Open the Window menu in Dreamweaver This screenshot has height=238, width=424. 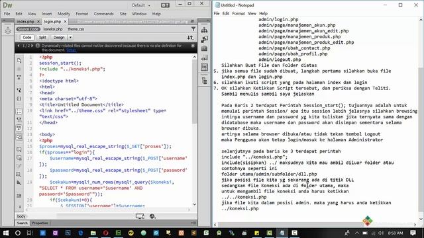[x=139, y=14]
